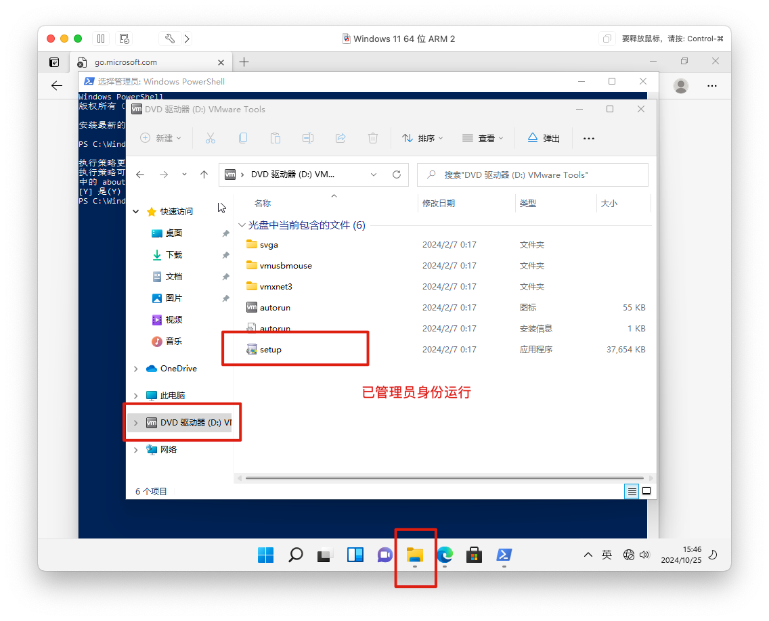Viewport: 769px width, 621px height.
Task: Sort by 类型 column header
Action: (x=528, y=204)
